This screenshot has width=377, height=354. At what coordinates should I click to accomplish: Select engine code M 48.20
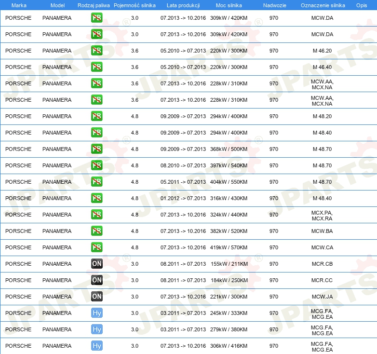point(322,116)
